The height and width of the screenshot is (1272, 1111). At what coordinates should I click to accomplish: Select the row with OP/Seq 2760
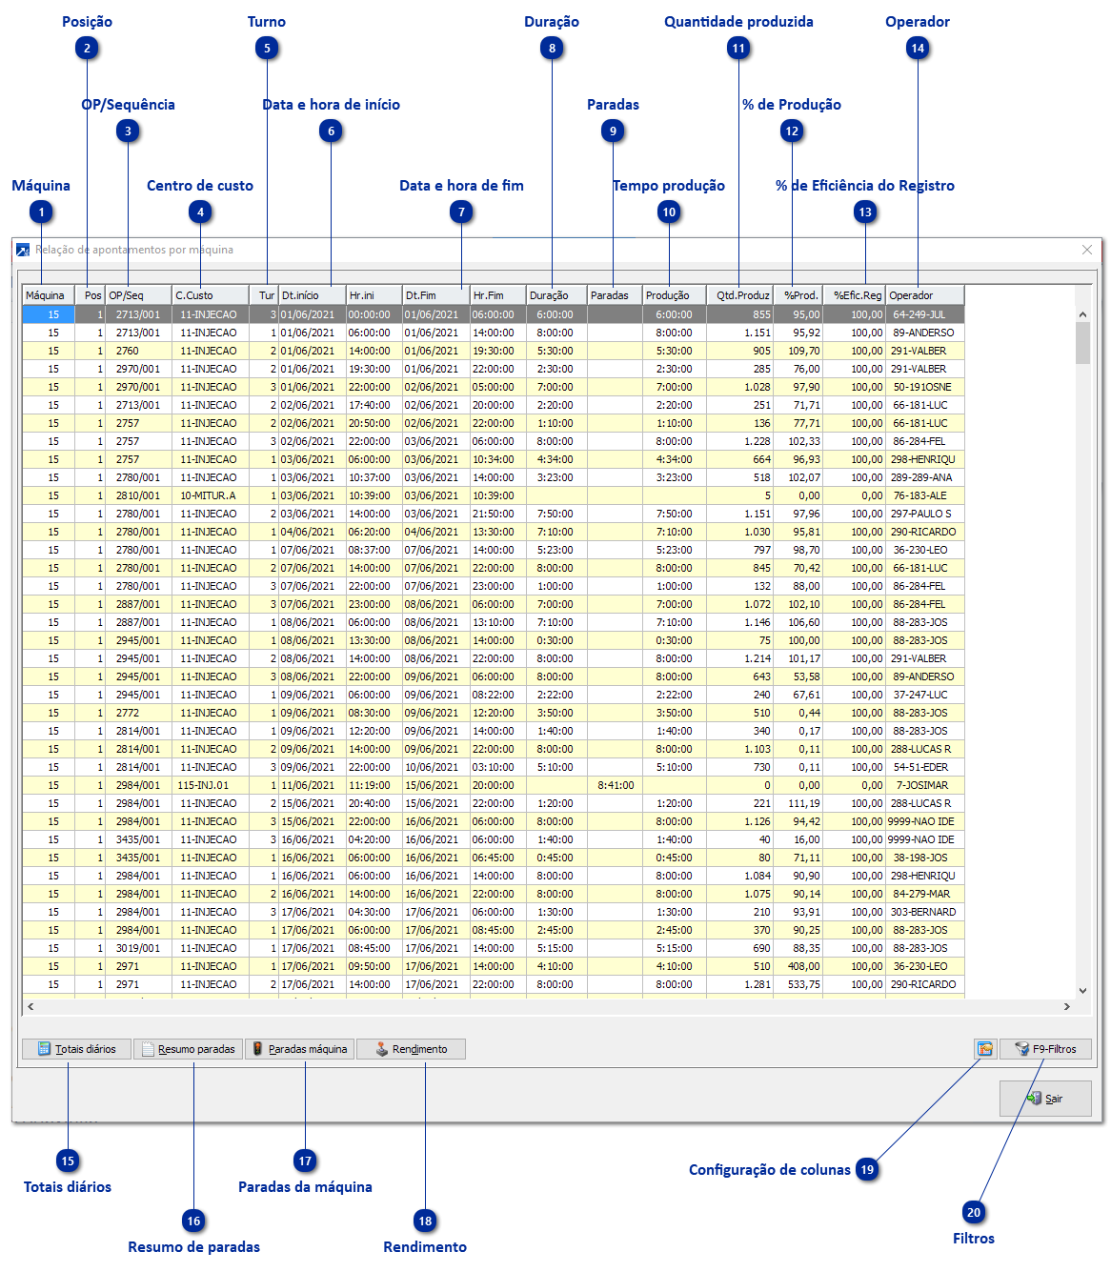[494, 351]
